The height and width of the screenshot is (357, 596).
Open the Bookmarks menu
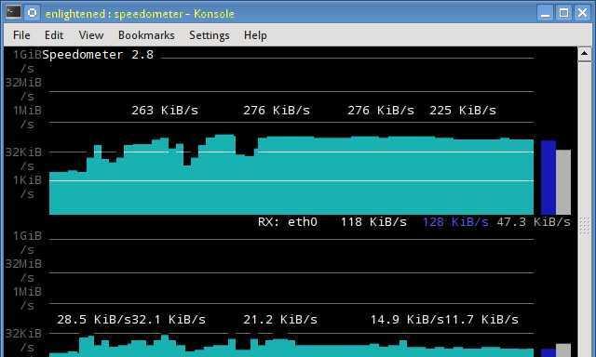tap(146, 35)
